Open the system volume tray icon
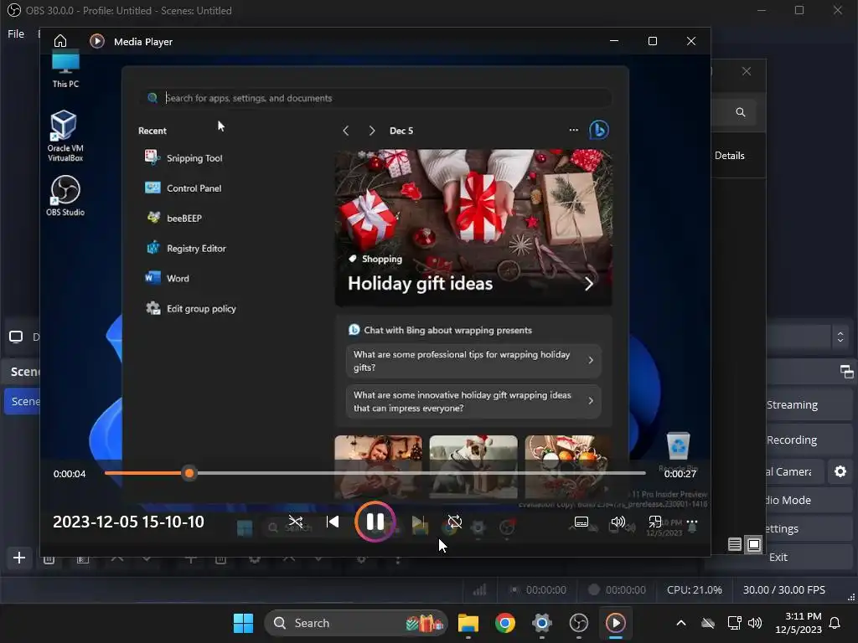This screenshot has width=858, height=643. [x=755, y=623]
